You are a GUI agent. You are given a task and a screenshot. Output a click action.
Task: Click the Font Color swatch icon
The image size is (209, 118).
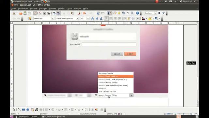click(x=143, y=18)
